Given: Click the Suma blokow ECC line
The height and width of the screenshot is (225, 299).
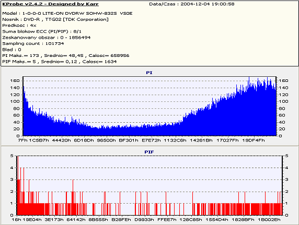Looking at the screenshot, I should click(42, 31).
